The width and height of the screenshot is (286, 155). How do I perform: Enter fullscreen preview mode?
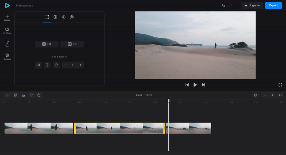[x=280, y=85]
